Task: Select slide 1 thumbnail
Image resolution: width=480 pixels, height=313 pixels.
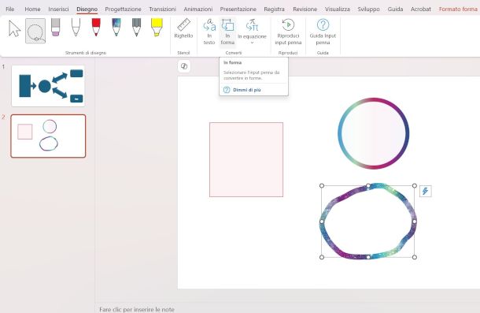Action: [48, 86]
